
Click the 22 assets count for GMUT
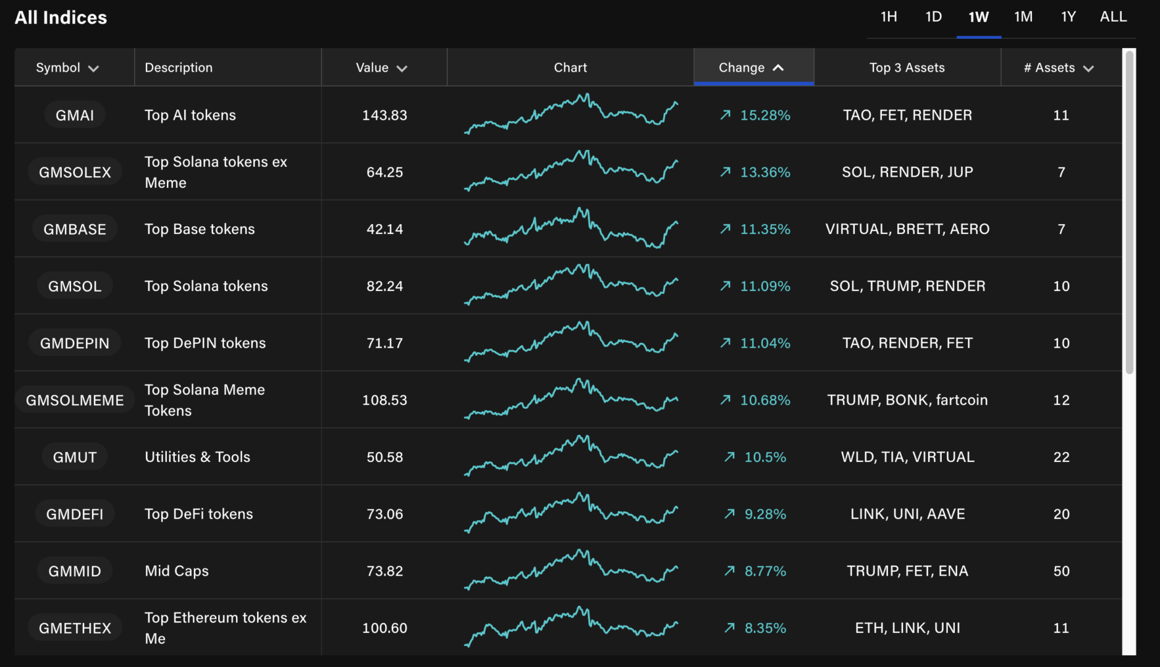(1061, 457)
